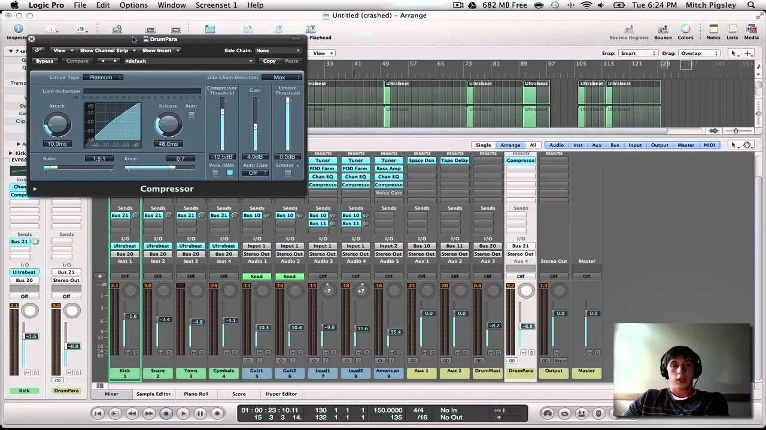
Task: Click the Spotlight magnifier in menu bar
Action: point(751,5)
